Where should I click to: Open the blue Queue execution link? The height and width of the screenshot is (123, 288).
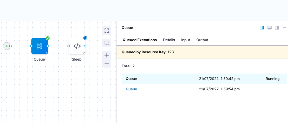tap(131, 89)
